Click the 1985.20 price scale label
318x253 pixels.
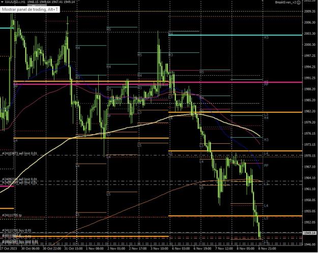click(x=310, y=100)
